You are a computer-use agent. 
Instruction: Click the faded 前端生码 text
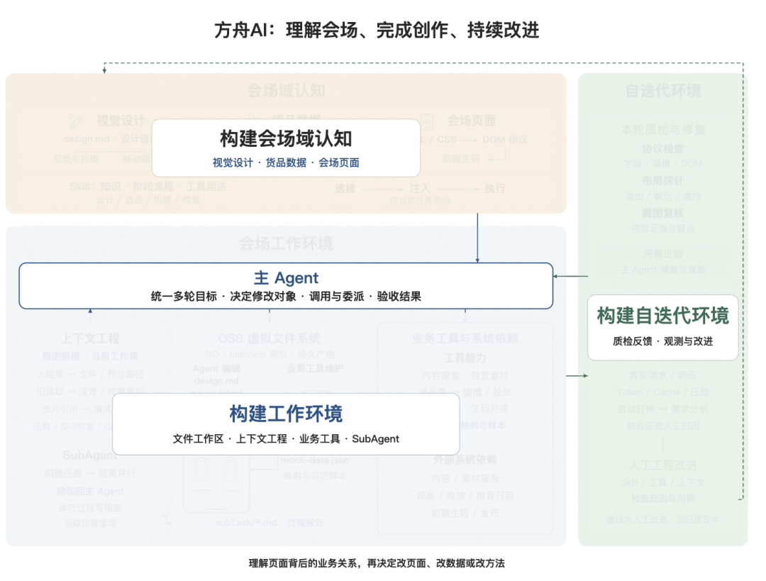461,159
